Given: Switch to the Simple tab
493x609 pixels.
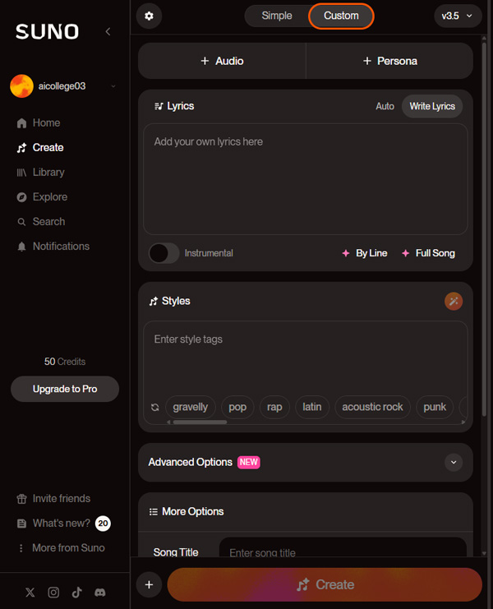Looking at the screenshot, I should click(277, 16).
